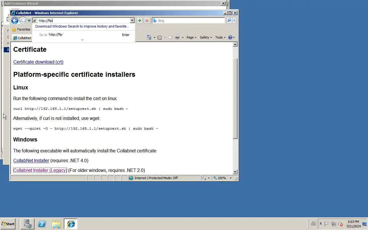
Task: Click the Read Mail envelope icon
Action: tap(170, 37)
